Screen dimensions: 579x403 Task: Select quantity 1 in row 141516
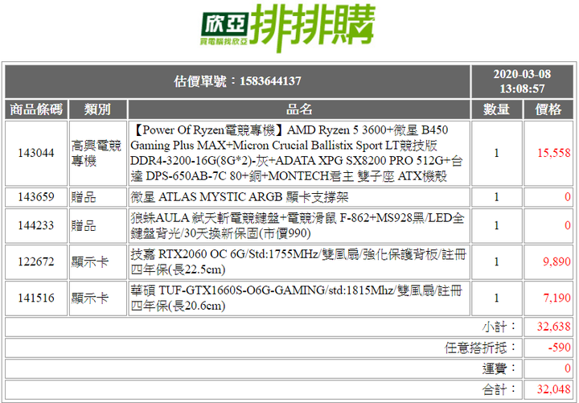click(x=496, y=298)
